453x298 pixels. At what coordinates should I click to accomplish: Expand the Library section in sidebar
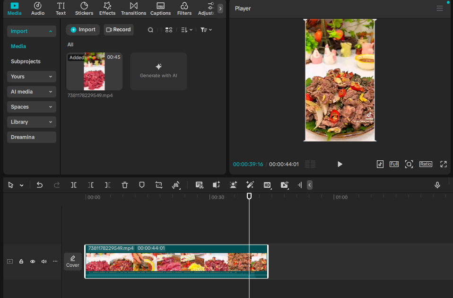[32, 122]
